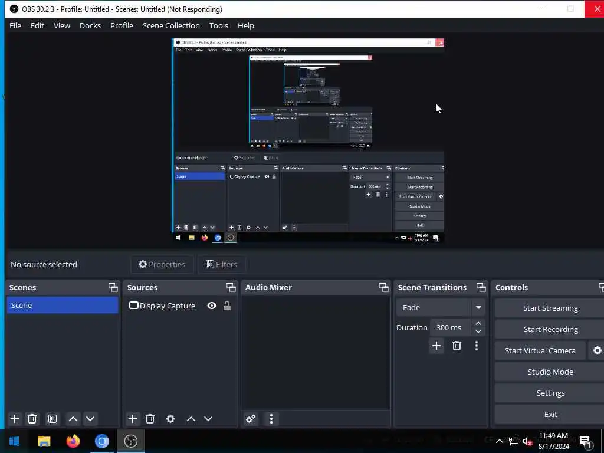Add a new scene with plus icon
The image size is (604, 453).
pyautogui.click(x=15, y=419)
